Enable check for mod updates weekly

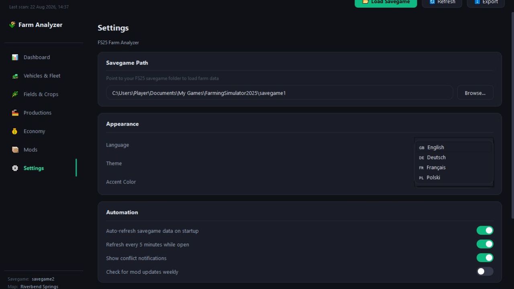[485, 271]
